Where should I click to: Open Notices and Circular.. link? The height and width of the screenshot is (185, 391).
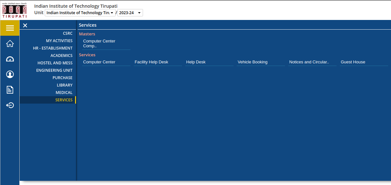click(x=312, y=62)
